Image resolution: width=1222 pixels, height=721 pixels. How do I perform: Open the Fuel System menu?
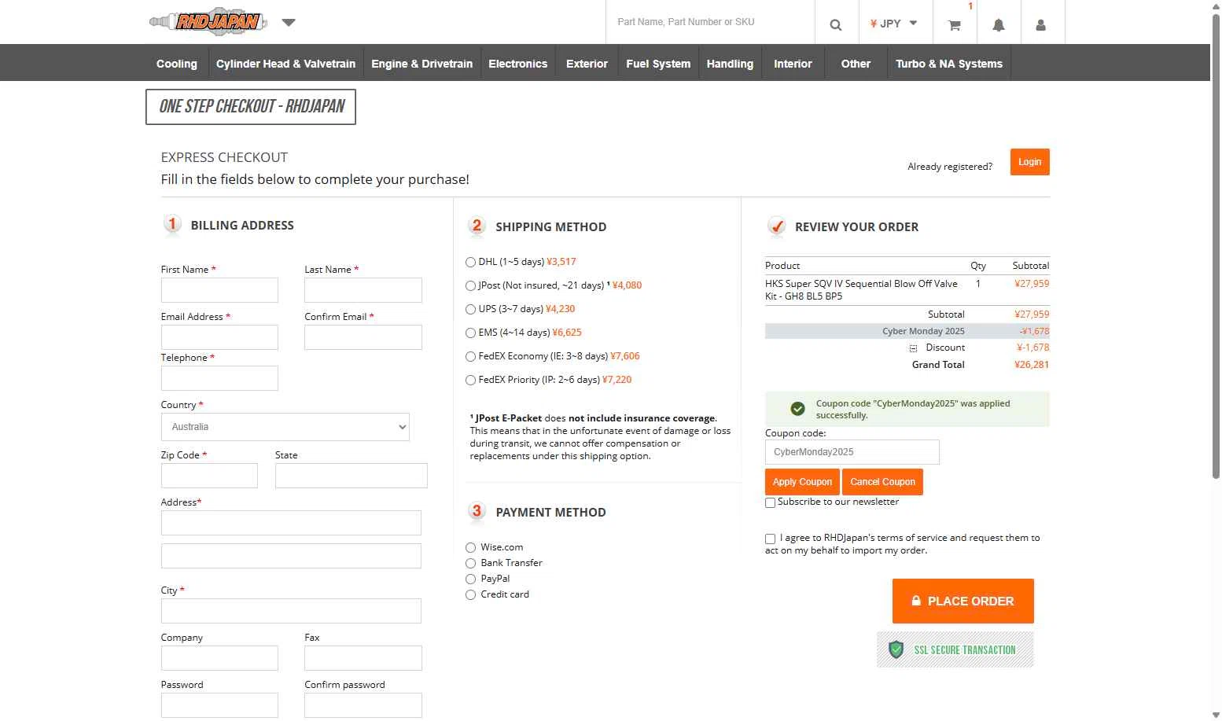658,64
